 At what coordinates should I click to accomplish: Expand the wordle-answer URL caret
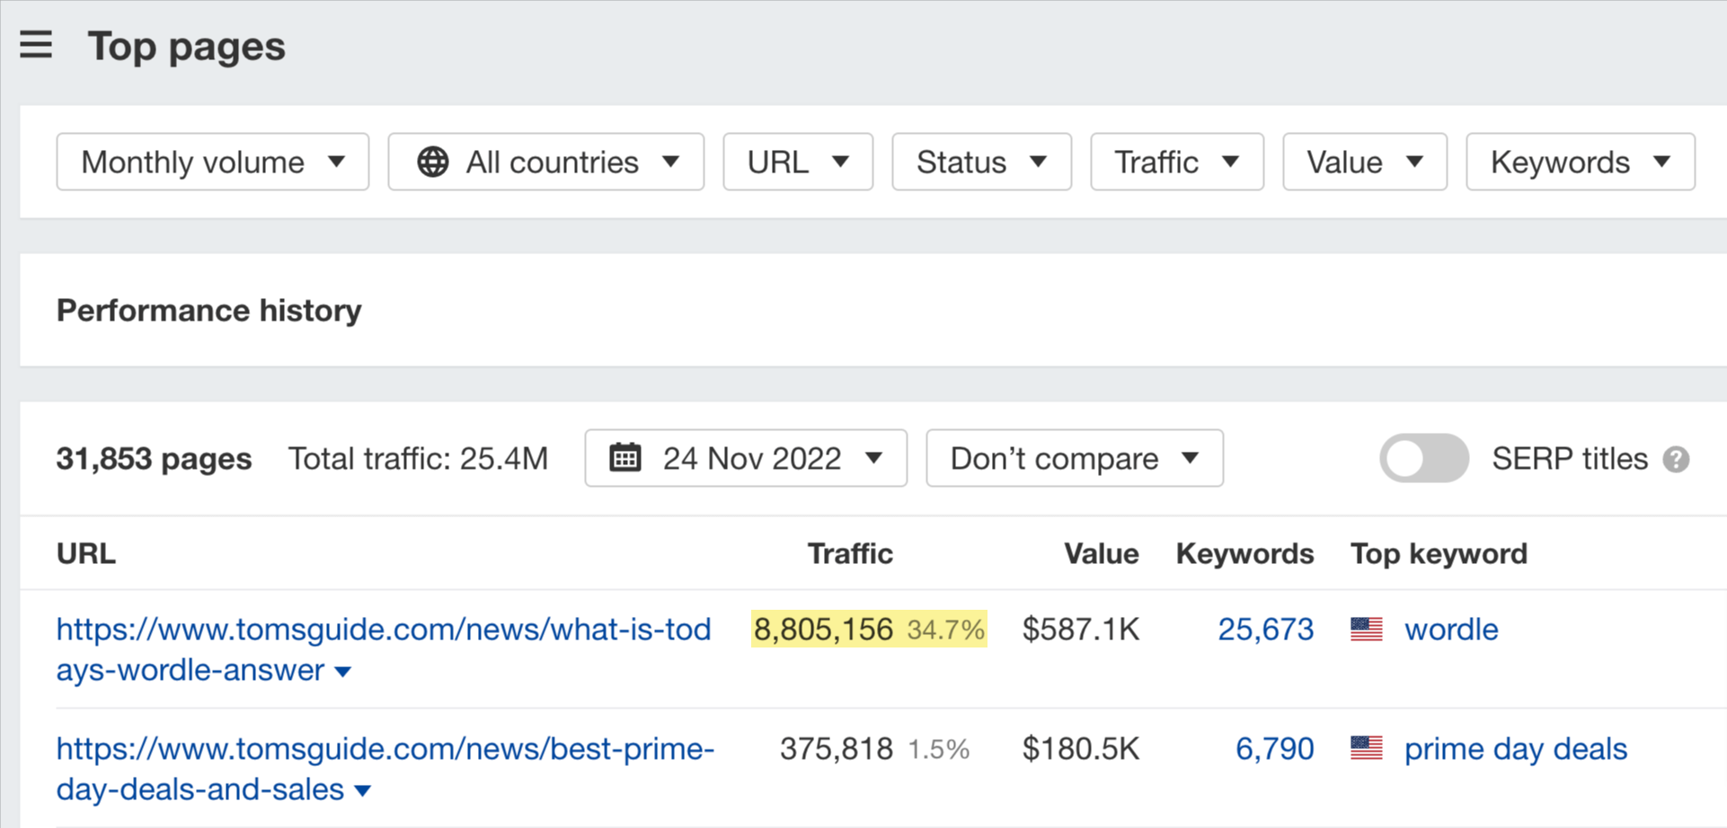pyautogui.click(x=344, y=671)
